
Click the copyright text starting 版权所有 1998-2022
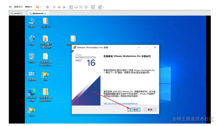(129, 94)
